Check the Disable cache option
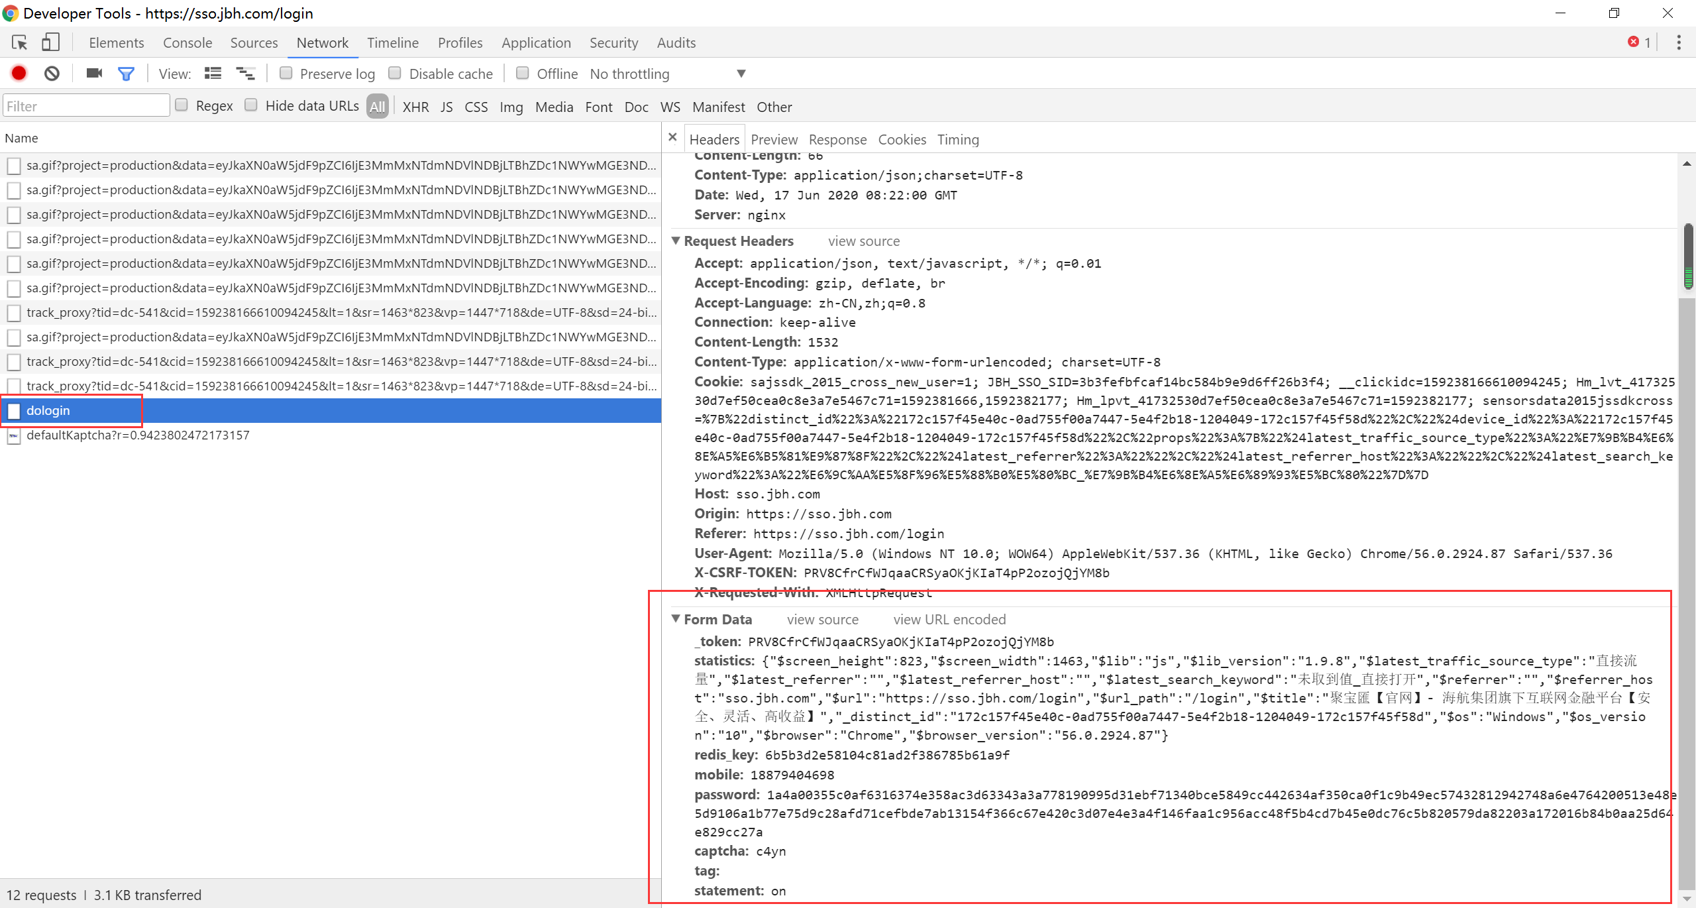1696x908 pixels. pos(395,73)
